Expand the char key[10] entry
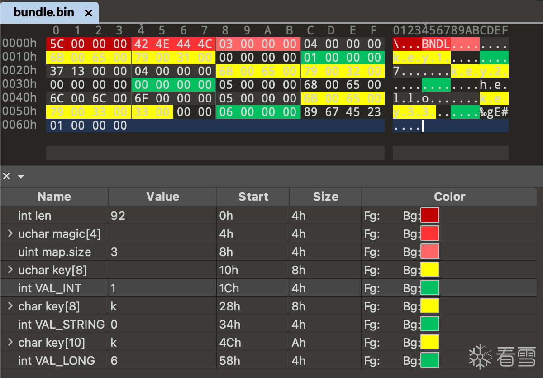543x378 pixels. pyautogui.click(x=10, y=343)
